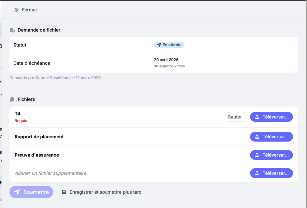Select the Rapport de placement file name

[x=39, y=137]
